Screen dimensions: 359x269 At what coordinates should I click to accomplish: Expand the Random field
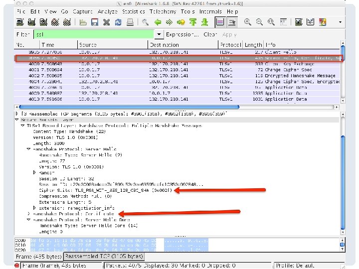34,172
